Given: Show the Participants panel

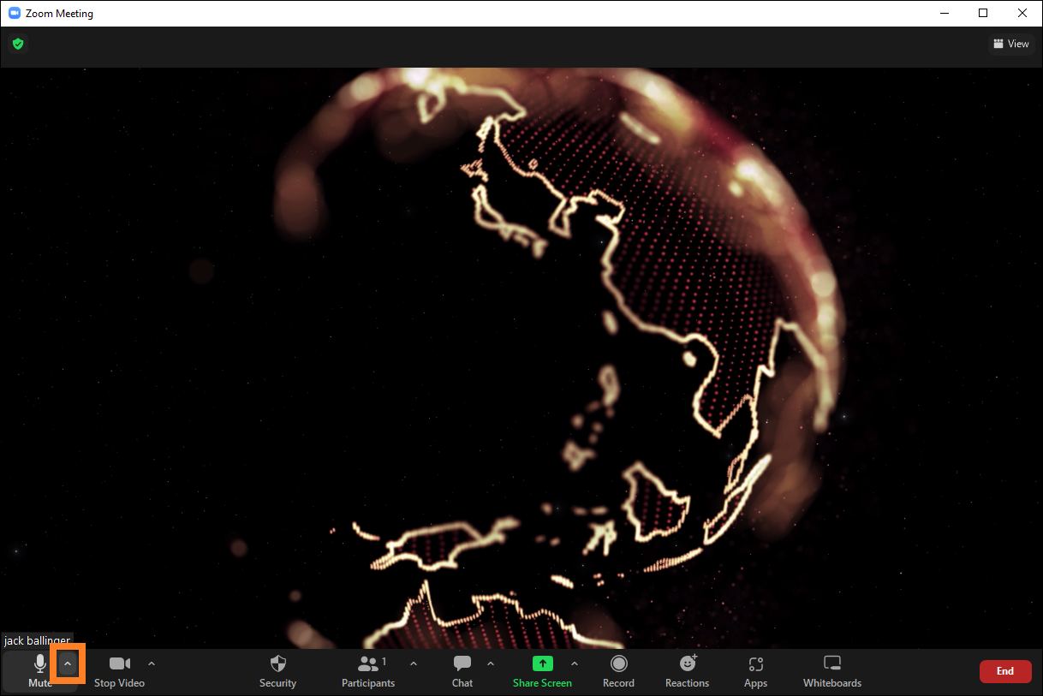Looking at the screenshot, I should (368, 671).
